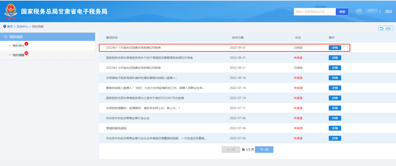Click the red badge on 我的提醒
The height and width of the screenshot is (166, 396).
(27, 53)
